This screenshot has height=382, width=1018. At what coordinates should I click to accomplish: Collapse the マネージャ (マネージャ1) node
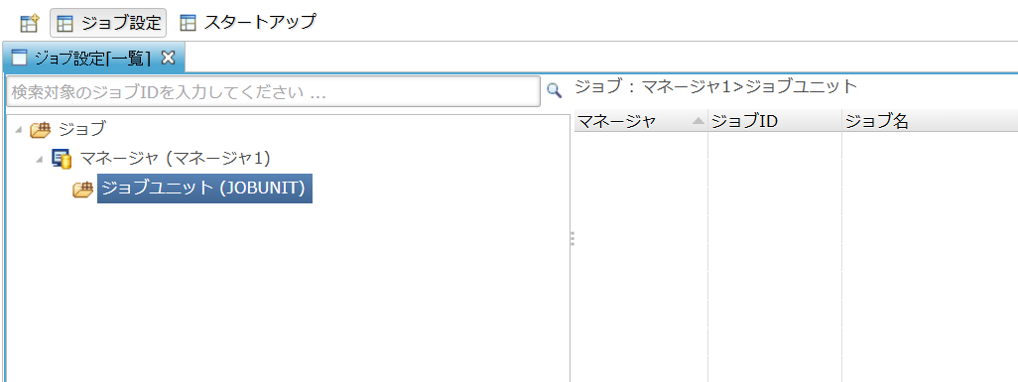(x=41, y=159)
